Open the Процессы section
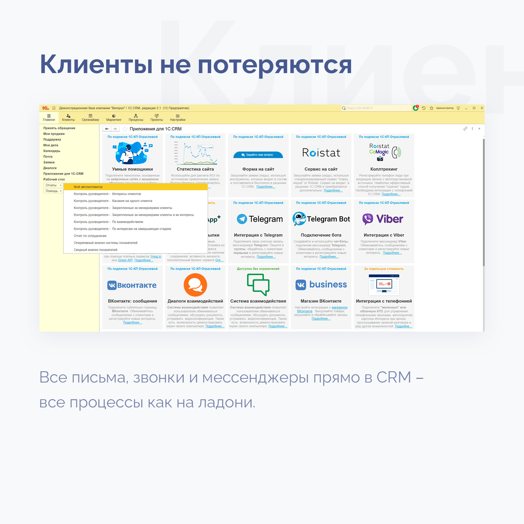Image resolution: width=524 pixels, height=524 pixels. (136, 118)
